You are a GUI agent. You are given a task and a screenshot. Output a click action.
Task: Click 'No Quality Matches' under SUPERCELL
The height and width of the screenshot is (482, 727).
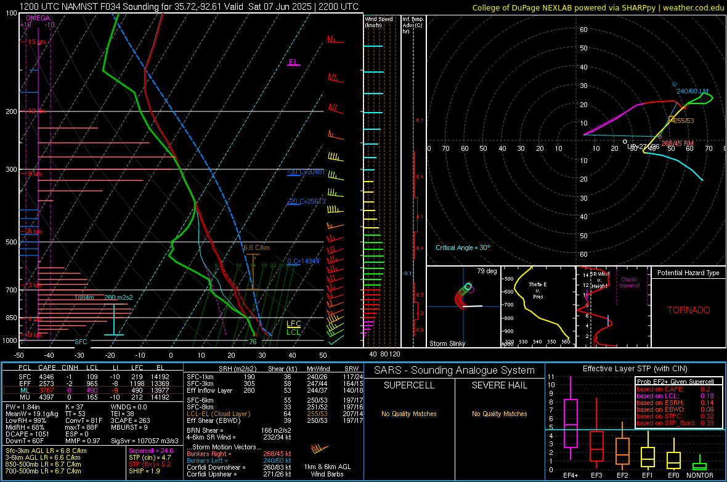coord(409,414)
